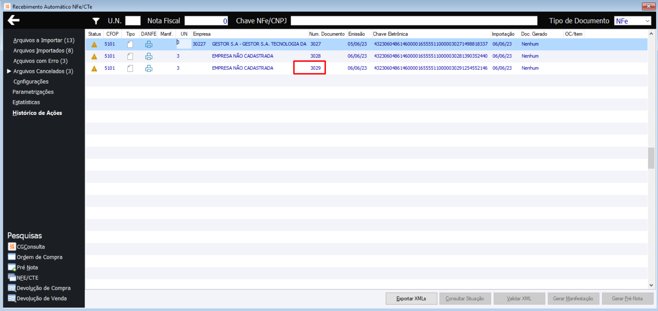Viewport: 658px width, 311px height.
Task: Open Histórico de Ações
Action: coord(37,113)
